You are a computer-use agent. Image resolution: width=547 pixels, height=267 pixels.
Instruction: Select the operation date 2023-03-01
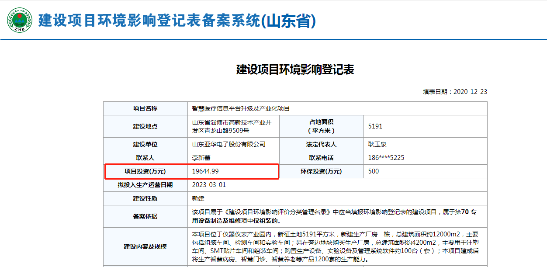[209, 185]
